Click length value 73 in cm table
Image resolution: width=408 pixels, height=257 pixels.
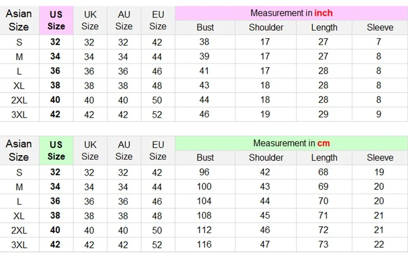point(323,244)
